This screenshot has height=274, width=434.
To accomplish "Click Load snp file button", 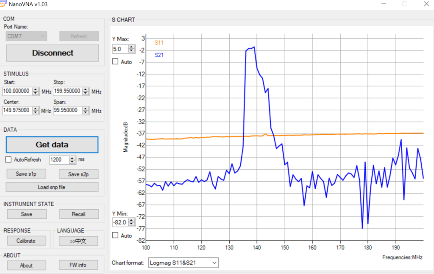I will pos(52,187).
